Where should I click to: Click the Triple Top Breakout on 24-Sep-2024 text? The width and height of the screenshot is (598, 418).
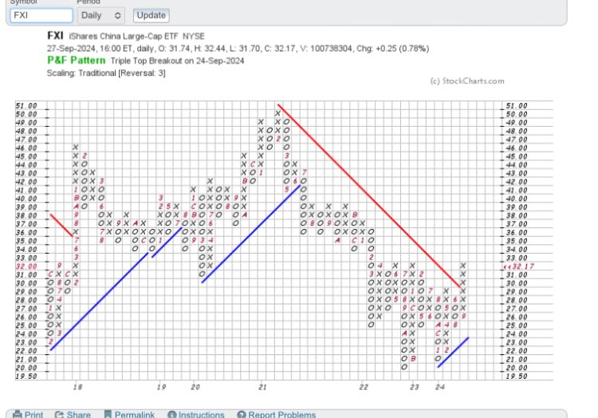pos(177,61)
